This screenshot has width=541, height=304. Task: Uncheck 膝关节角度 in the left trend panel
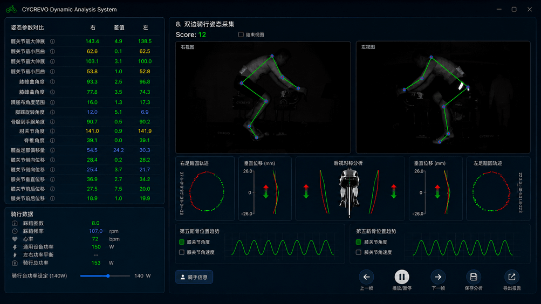tap(182, 243)
